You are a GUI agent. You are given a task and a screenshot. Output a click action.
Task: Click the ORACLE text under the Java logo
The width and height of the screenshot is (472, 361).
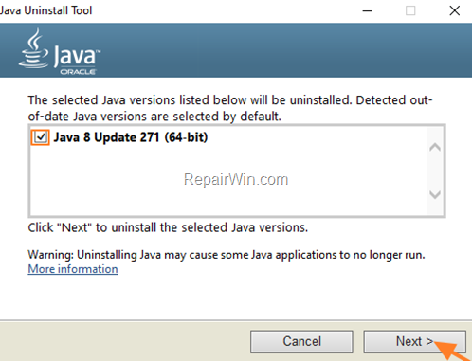pyautogui.click(x=78, y=72)
